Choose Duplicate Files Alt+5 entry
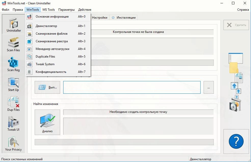Image resolution: width=251 pixels, height=162 pixels. (x=58, y=57)
